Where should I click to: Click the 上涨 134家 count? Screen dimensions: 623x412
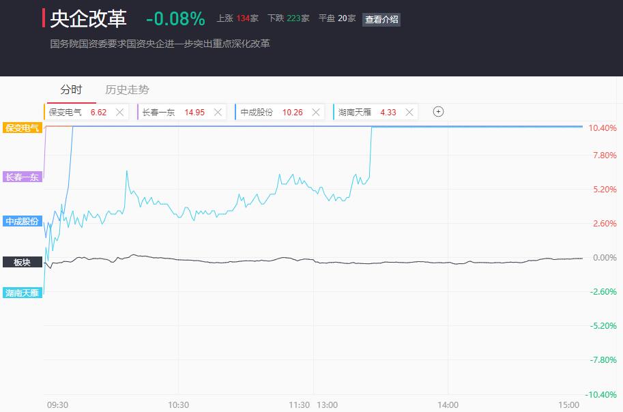237,18
